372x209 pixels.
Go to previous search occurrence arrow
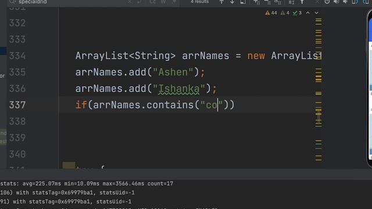tap(221, 2)
